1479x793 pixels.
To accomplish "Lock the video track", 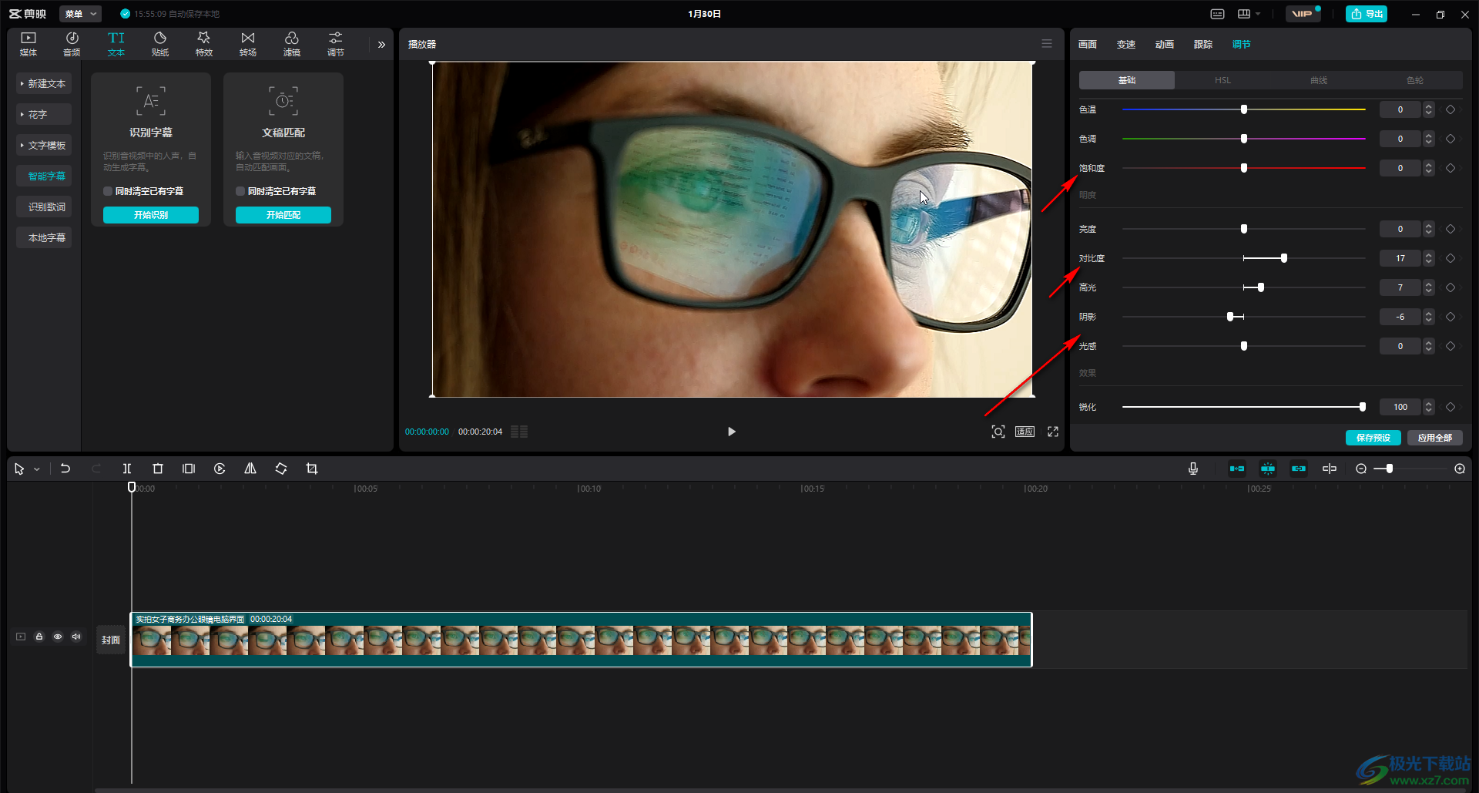I will [x=39, y=637].
